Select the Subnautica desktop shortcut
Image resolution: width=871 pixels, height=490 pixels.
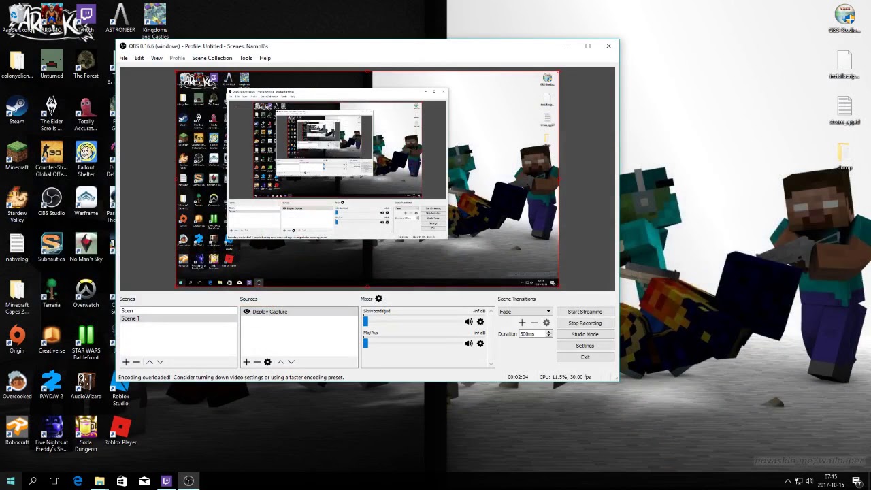[51, 249]
